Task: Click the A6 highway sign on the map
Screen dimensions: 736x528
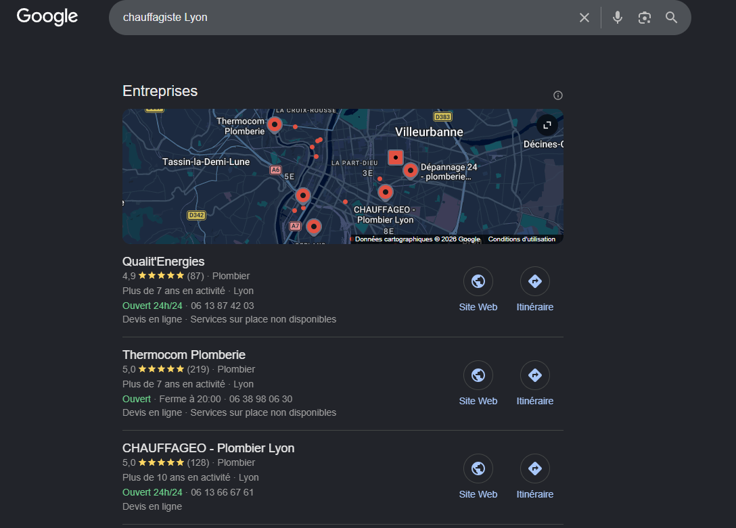Action: (275, 170)
